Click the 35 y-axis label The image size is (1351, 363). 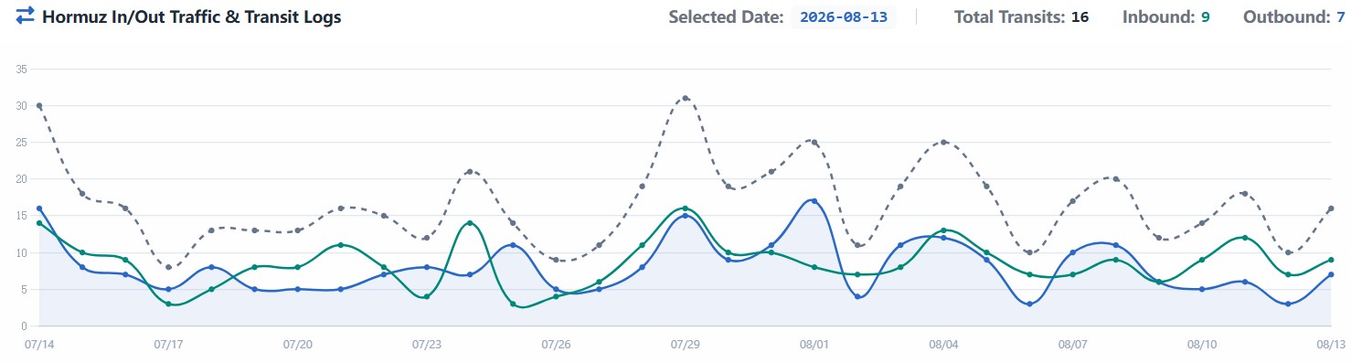pyautogui.click(x=24, y=69)
